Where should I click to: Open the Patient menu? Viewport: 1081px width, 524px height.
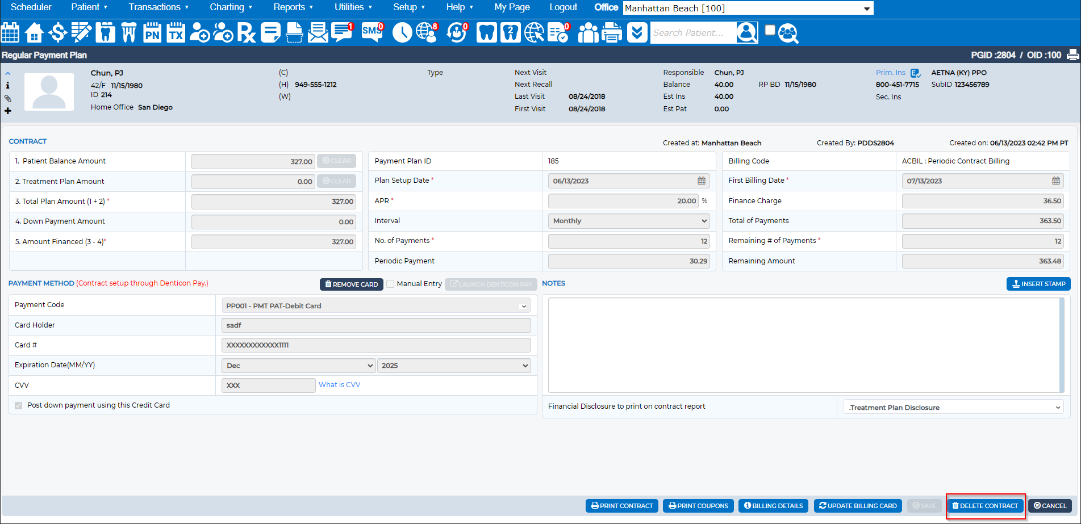89,7
